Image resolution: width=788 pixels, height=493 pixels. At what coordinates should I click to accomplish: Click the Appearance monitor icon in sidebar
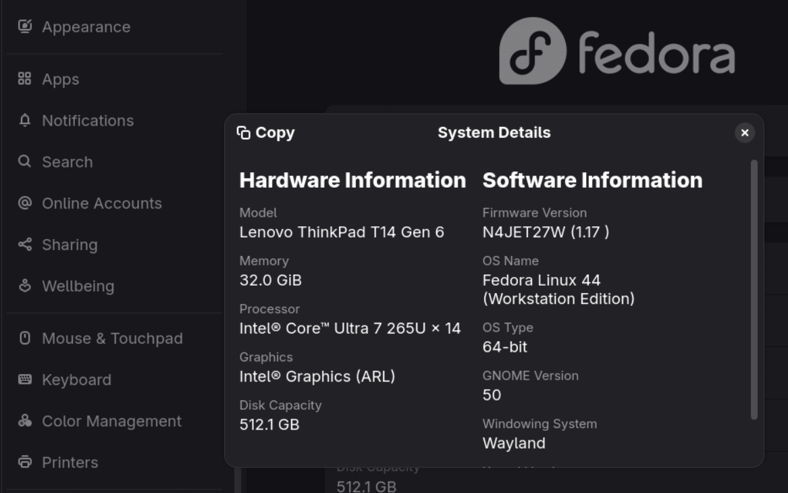coord(24,26)
